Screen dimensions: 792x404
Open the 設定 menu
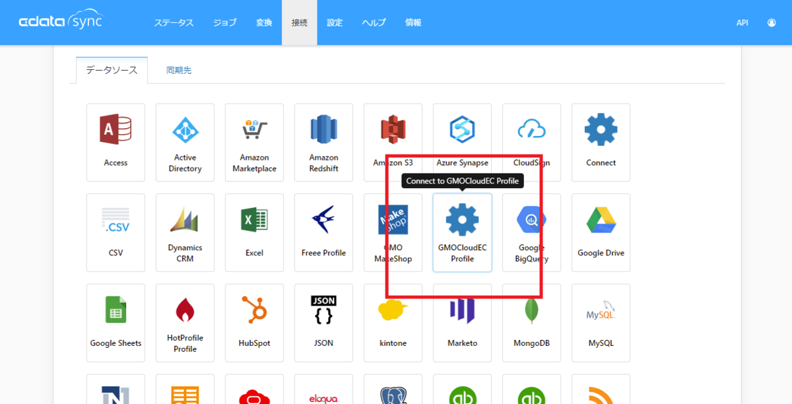[335, 22]
